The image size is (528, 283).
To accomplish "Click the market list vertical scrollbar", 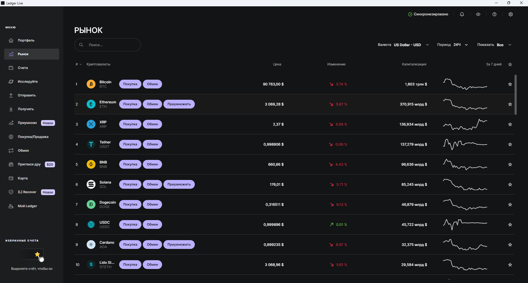I will click(516, 95).
